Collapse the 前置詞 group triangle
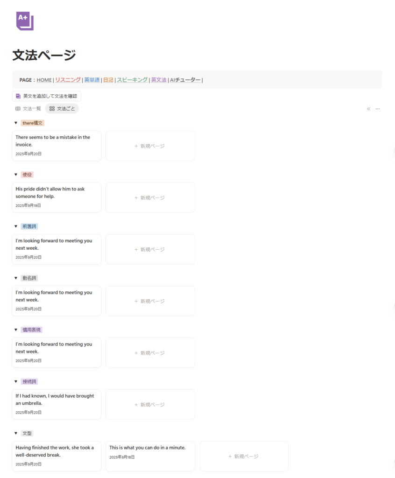The image size is (395, 478). pos(15,226)
